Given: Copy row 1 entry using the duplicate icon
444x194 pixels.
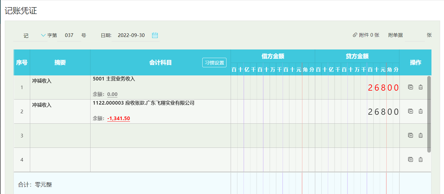Looking at the screenshot, I should click(x=411, y=87).
